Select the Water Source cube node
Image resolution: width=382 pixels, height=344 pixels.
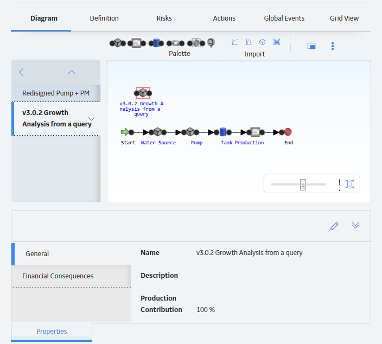(x=157, y=132)
